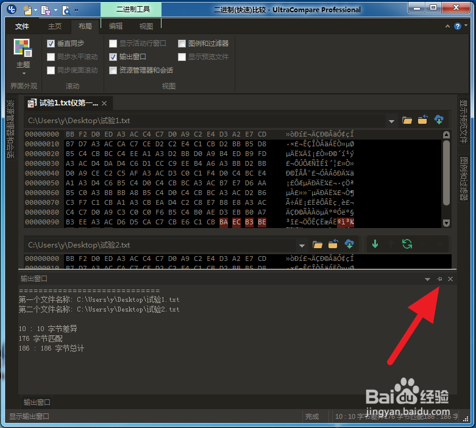The image size is (476, 428).
Task: Click scroll up arrow in first hex pane
Action: point(446,135)
